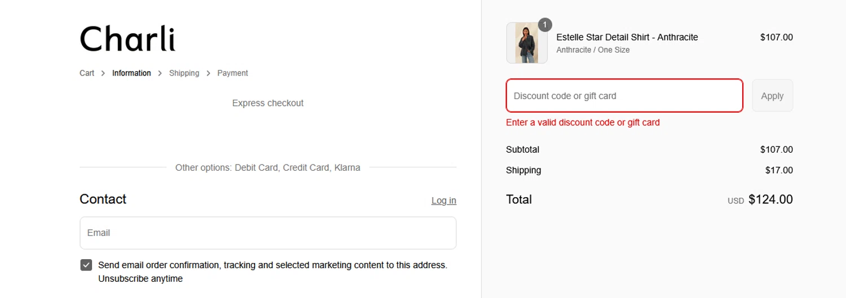Screen dimensions: 846x298
Task: Go back to Cart breadcrumb
Action: 87,73
